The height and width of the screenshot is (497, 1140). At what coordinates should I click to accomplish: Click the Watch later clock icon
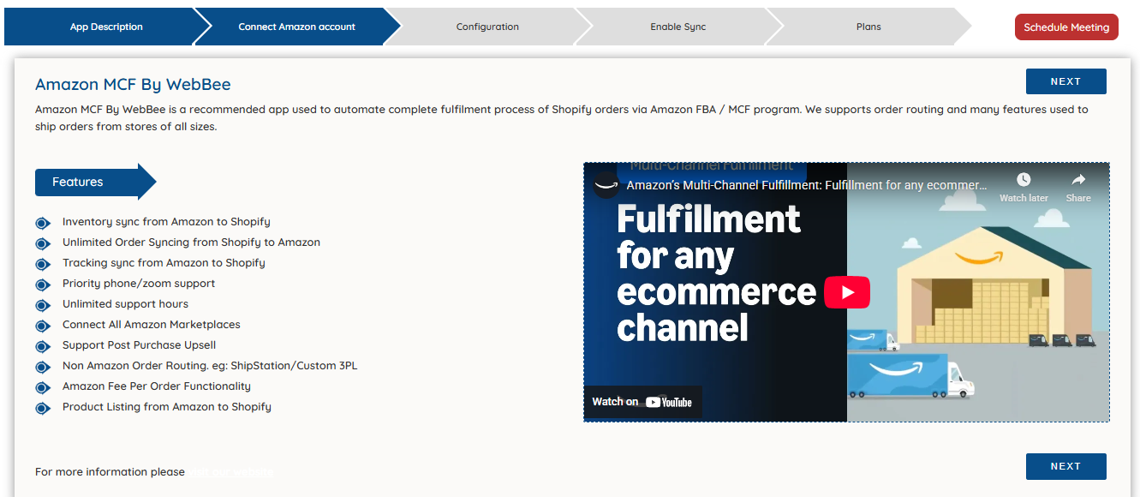(x=1024, y=180)
